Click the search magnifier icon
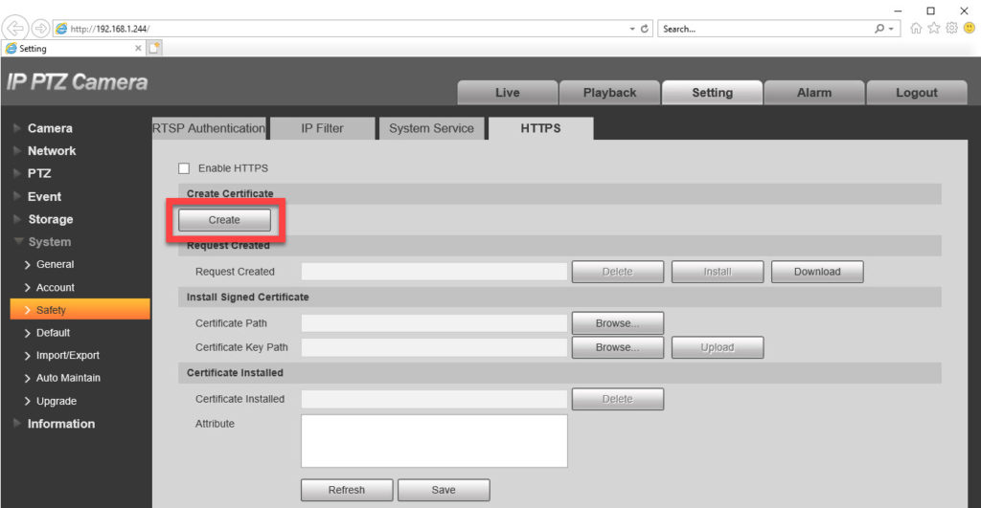 880,29
